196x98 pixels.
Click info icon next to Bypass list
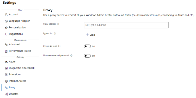55,34
